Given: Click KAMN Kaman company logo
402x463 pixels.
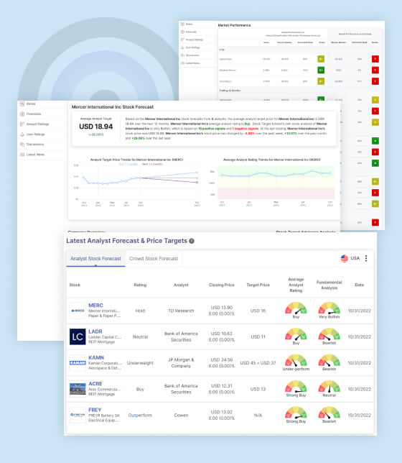Looking at the screenshot, I should tap(78, 362).
